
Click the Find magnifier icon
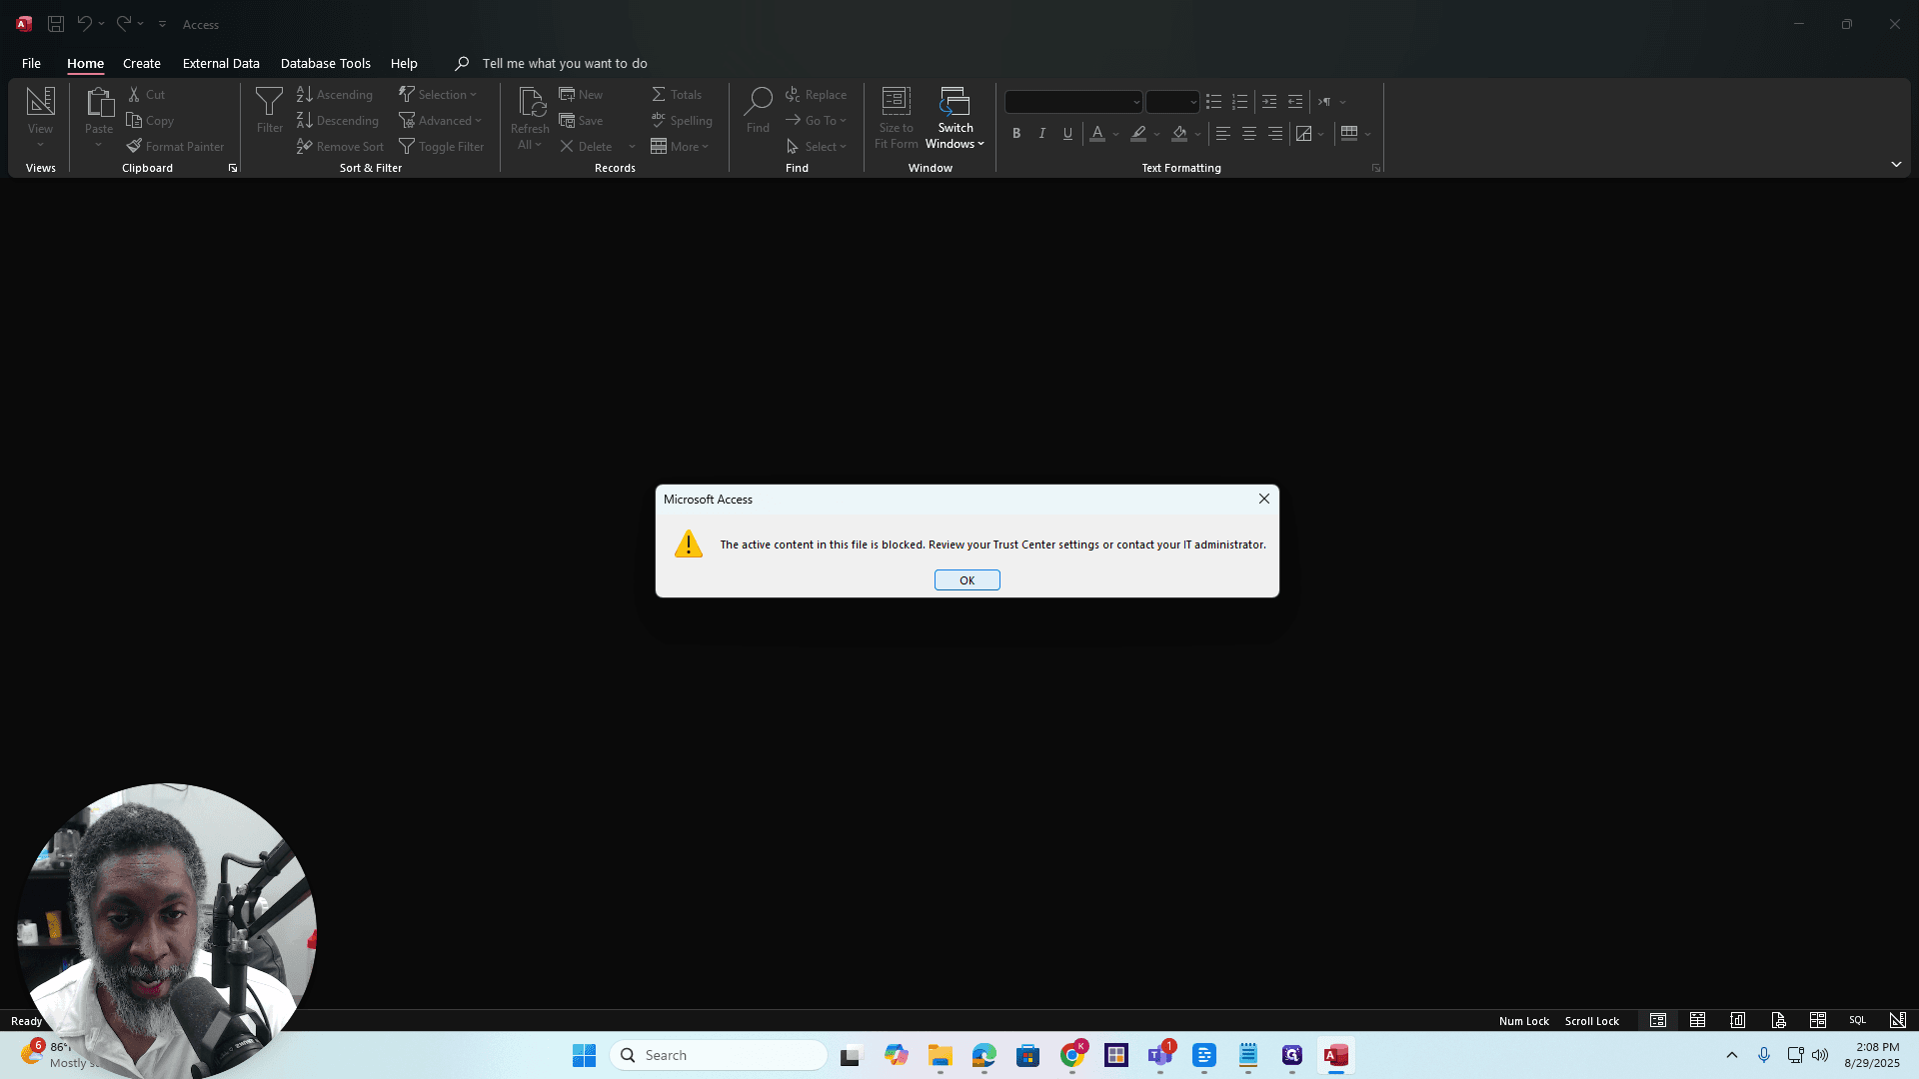pyautogui.click(x=758, y=101)
